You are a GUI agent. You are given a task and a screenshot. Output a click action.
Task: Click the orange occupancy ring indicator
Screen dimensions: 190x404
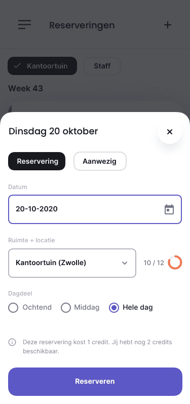pyautogui.click(x=175, y=263)
